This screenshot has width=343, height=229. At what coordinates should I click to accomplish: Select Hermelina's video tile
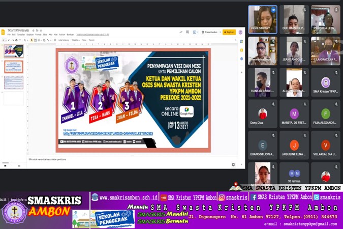[x=263, y=51]
